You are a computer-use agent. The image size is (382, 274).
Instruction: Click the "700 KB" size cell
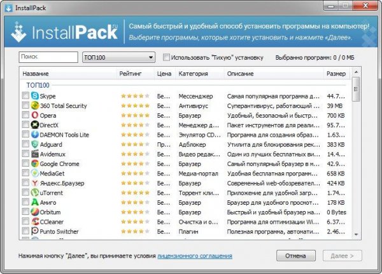[x=336, y=115]
